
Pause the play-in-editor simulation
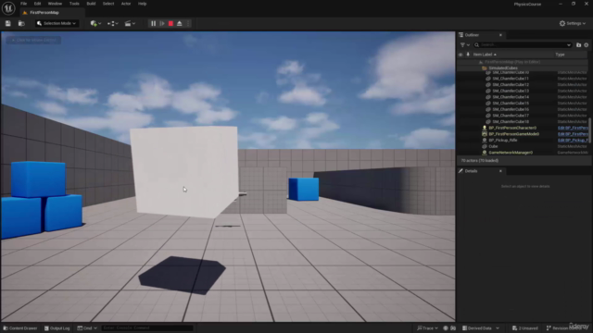point(153,23)
